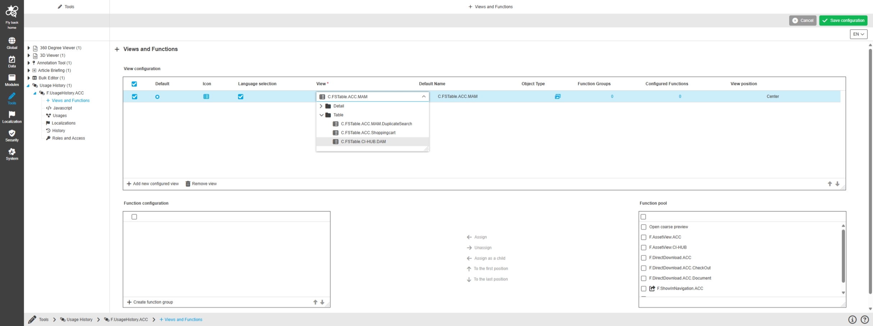Screen dimensions: 873x326
Task: Select C.FSTable.ACC.Shoppingcart from the view list
Action: click(368, 133)
